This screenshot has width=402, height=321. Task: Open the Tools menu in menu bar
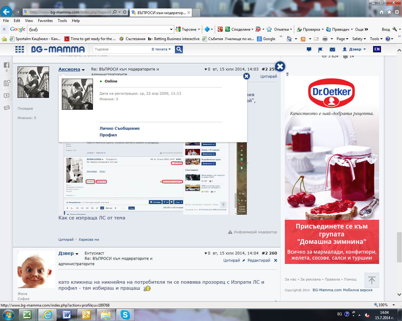tap(62, 21)
